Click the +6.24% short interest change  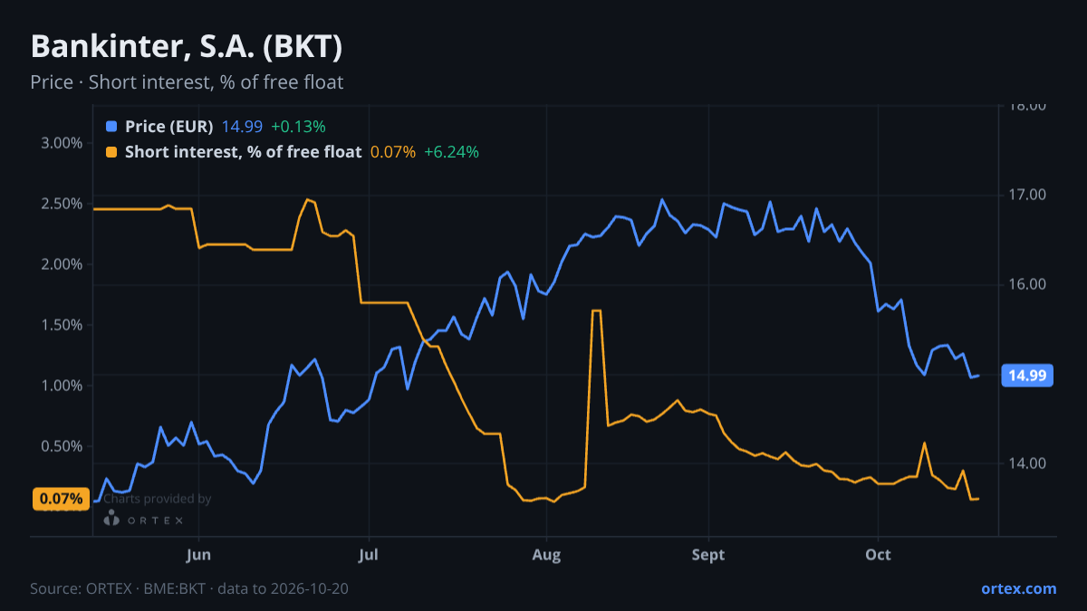pyautogui.click(x=451, y=152)
